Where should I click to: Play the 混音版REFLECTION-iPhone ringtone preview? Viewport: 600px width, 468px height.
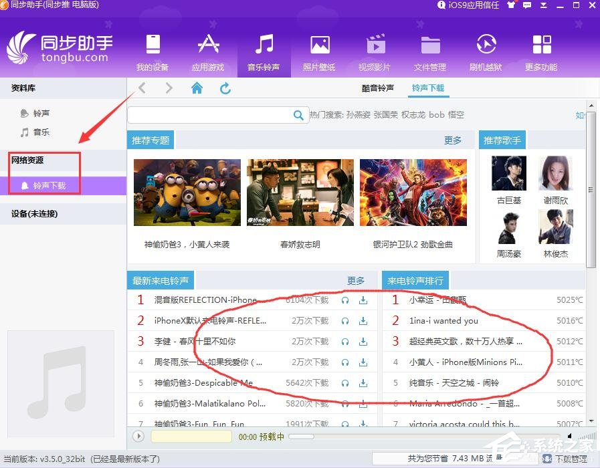[344, 300]
